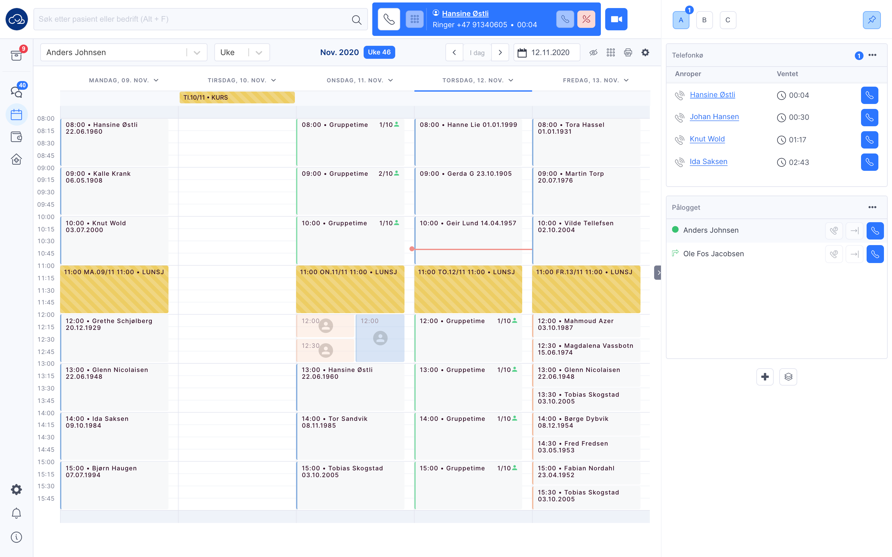Image resolution: width=892 pixels, height=557 pixels.
Task: Open 08:00 Hansine Østli appointment Monday
Action: click(114, 142)
